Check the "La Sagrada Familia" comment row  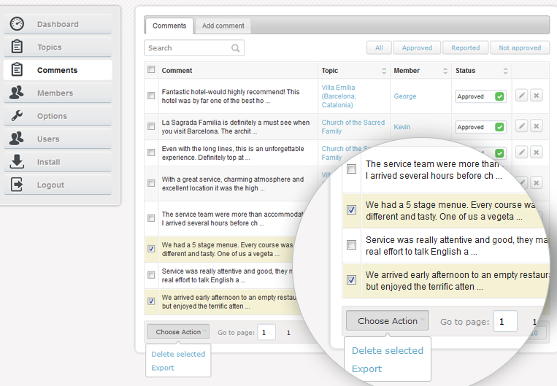click(x=151, y=126)
